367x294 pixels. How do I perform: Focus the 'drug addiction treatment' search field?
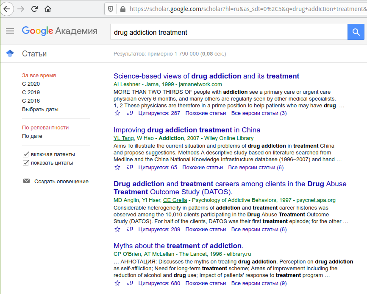[x=229, y=32]
